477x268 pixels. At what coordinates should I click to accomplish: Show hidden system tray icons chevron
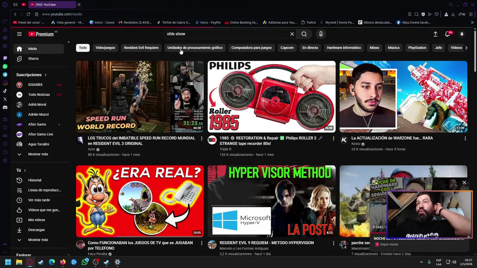tap(421, 262)
